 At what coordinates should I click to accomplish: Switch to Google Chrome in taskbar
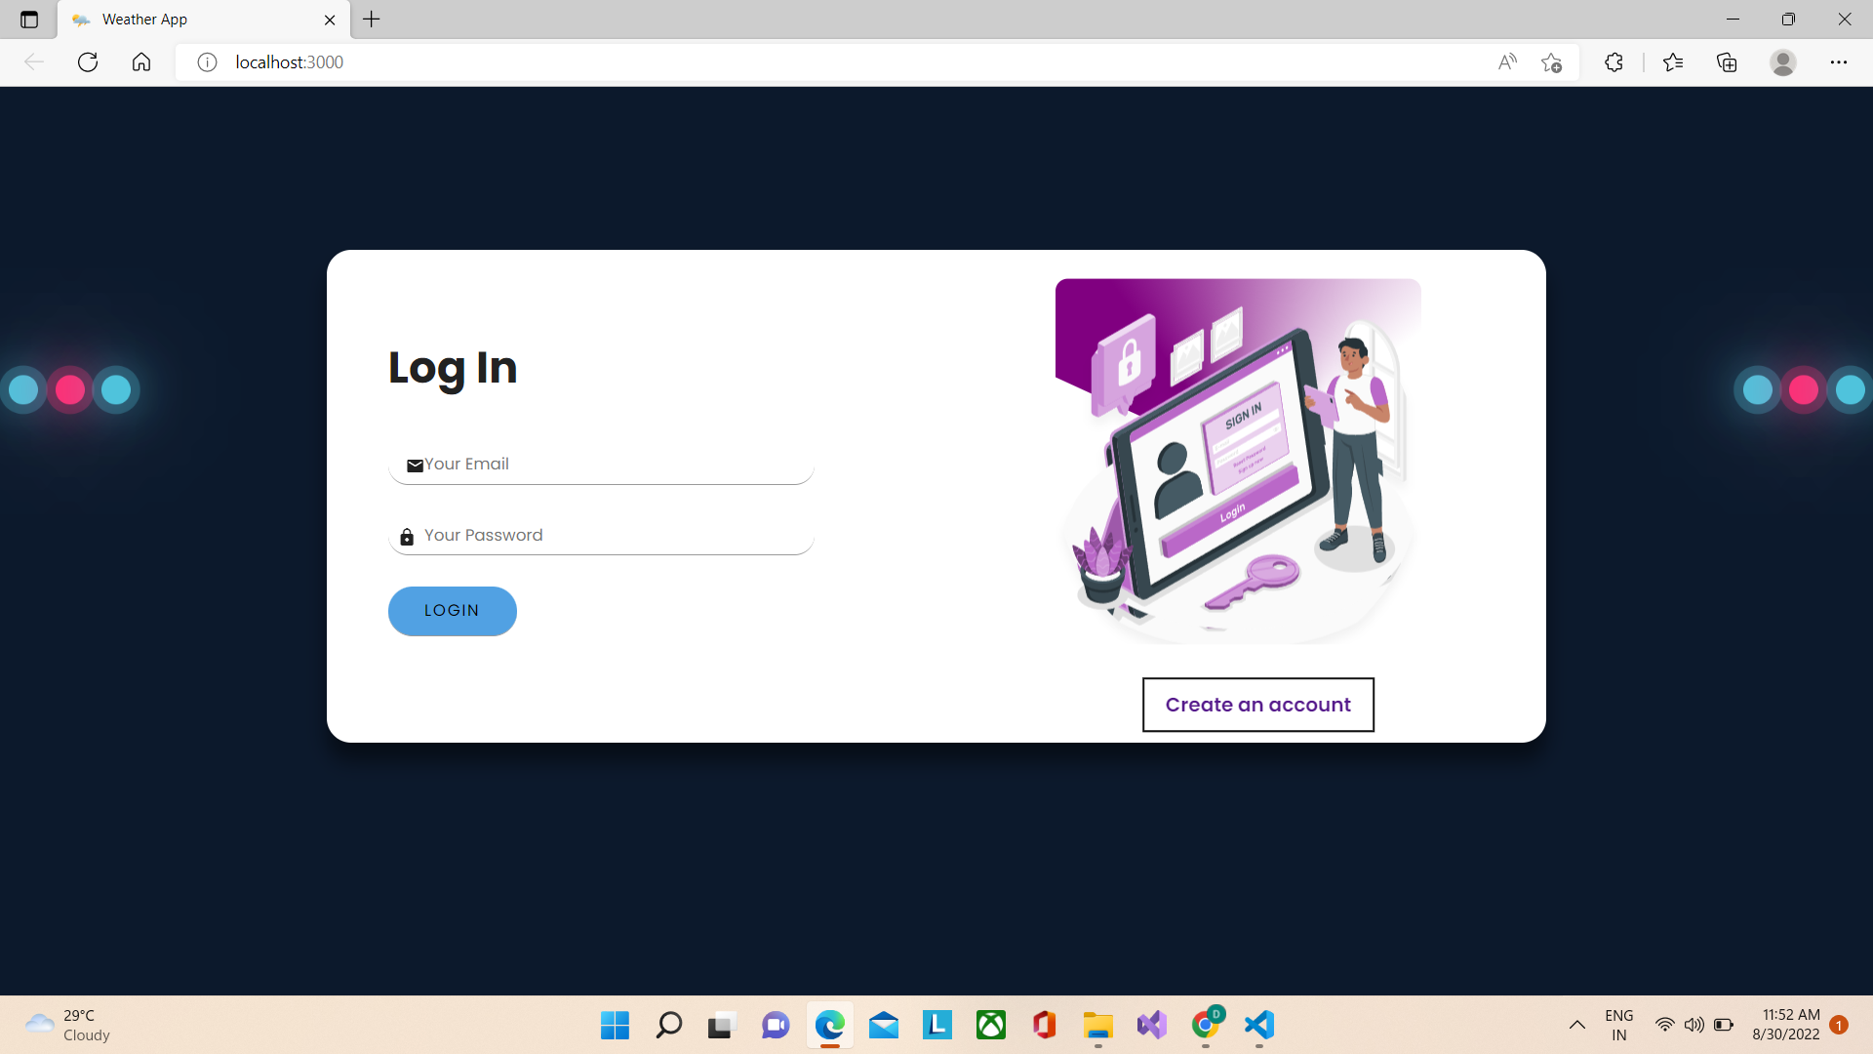(1206, 1026)
